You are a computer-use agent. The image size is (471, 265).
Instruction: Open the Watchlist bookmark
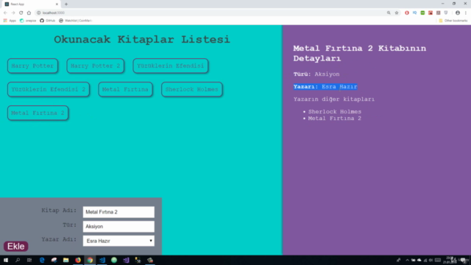tap(75, 21)
